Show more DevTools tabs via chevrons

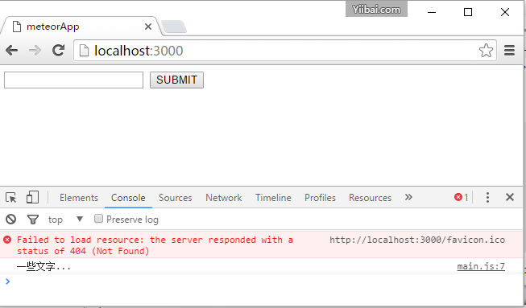(408, 197)
